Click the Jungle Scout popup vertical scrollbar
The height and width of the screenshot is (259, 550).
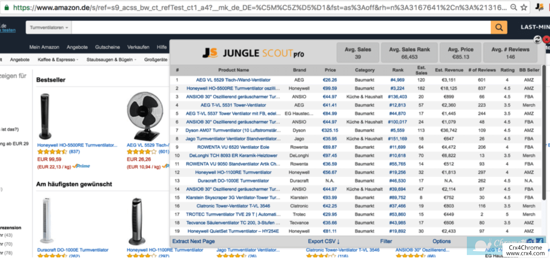544,132
